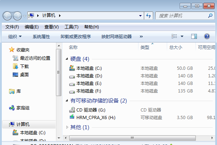Screen dimensions: 217x145
Task: Click the 家庭组 homegroup icon
Action: point(12,108)
